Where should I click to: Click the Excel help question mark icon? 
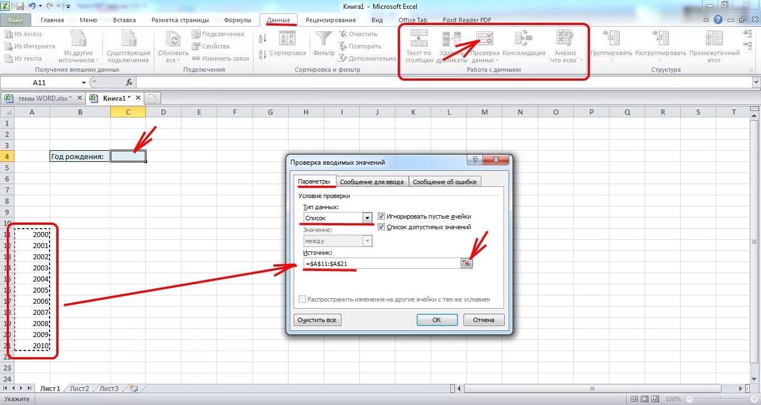click(x=718, y=20)
